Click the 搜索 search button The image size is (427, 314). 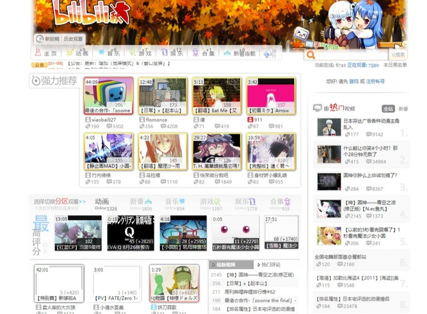pyautogui.click(x=398, y=55)
